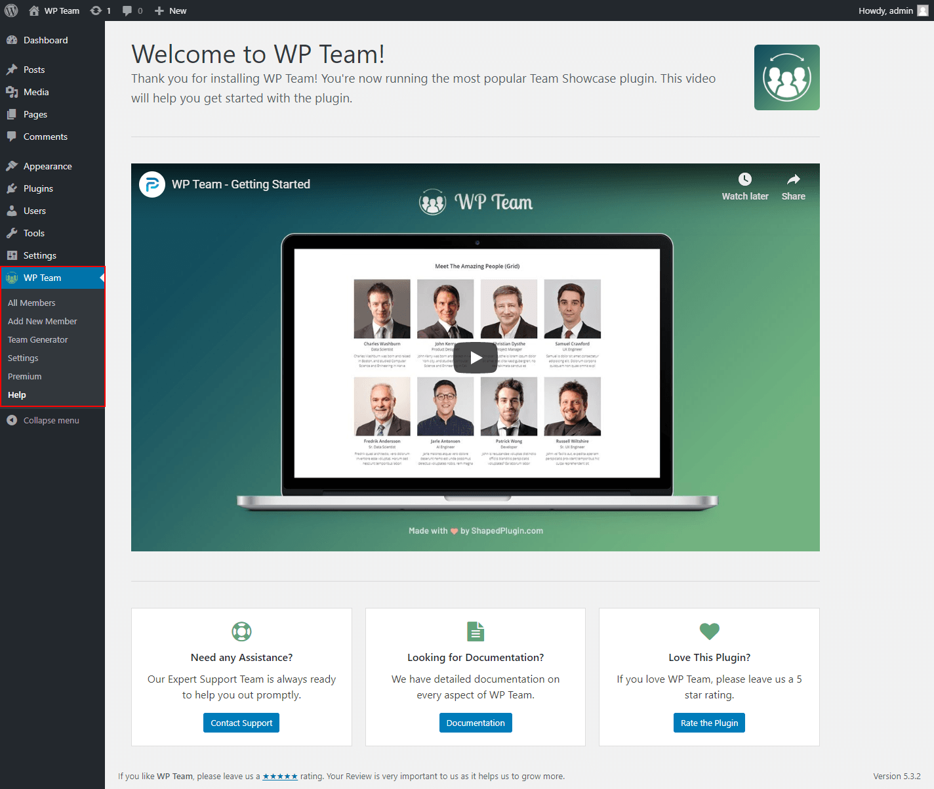The image size is (934, 789).
Task: Click the Users person icon
Action: tap(12, 211)
